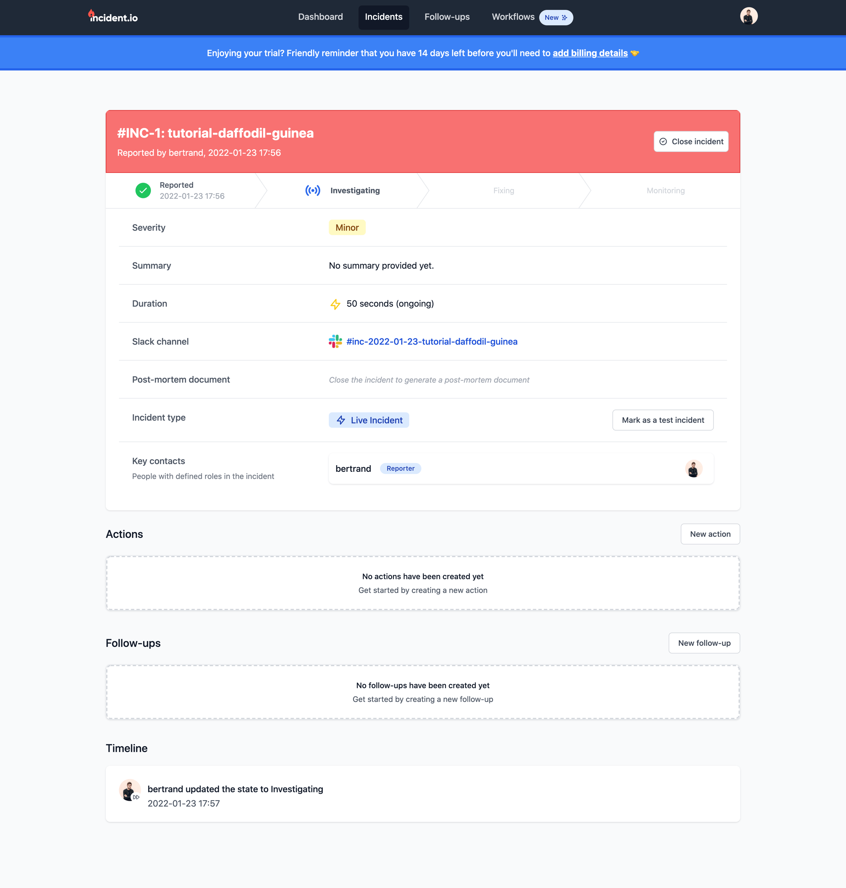Click the Minor severity badge
Image resolution: width=846 pixels, height=888 pixels.
pos(347,228)
